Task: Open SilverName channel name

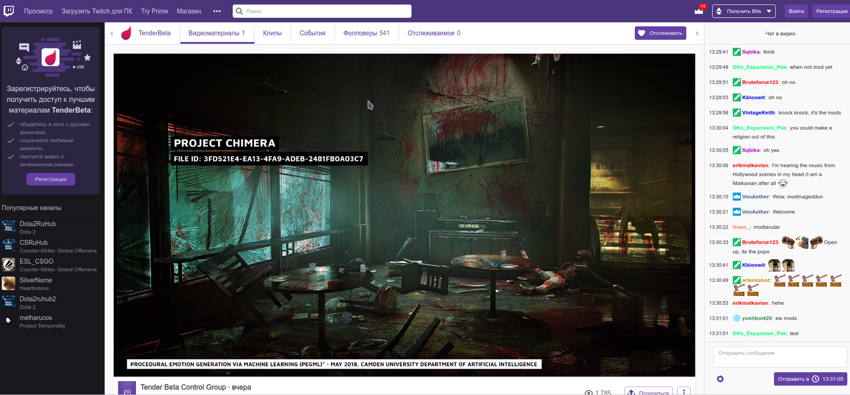Action: click(x=36, y=280)
